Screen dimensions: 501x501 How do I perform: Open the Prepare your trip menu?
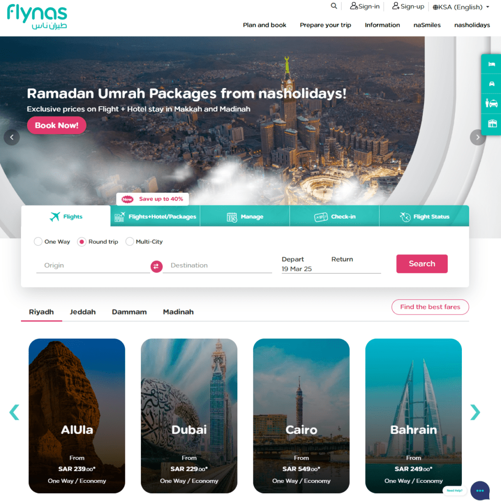325,25
